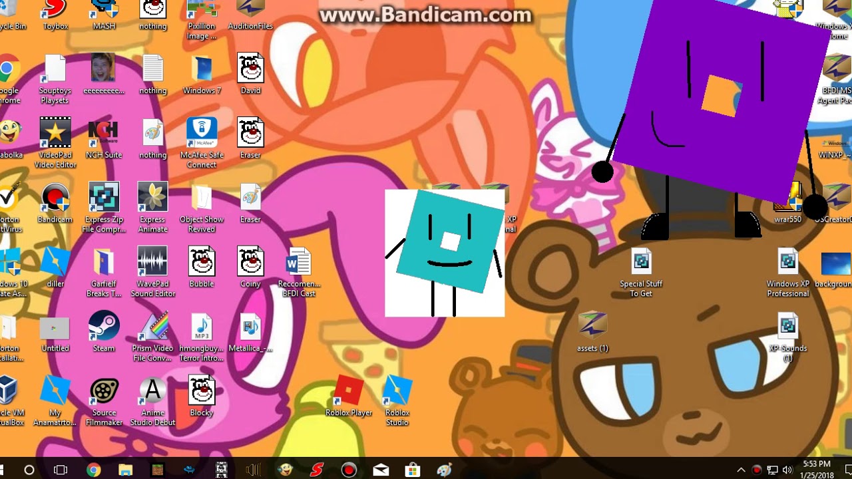Screen dimensions: 852x479
Task: Open the Mail app on the taskbar
Action: point(381,470)
